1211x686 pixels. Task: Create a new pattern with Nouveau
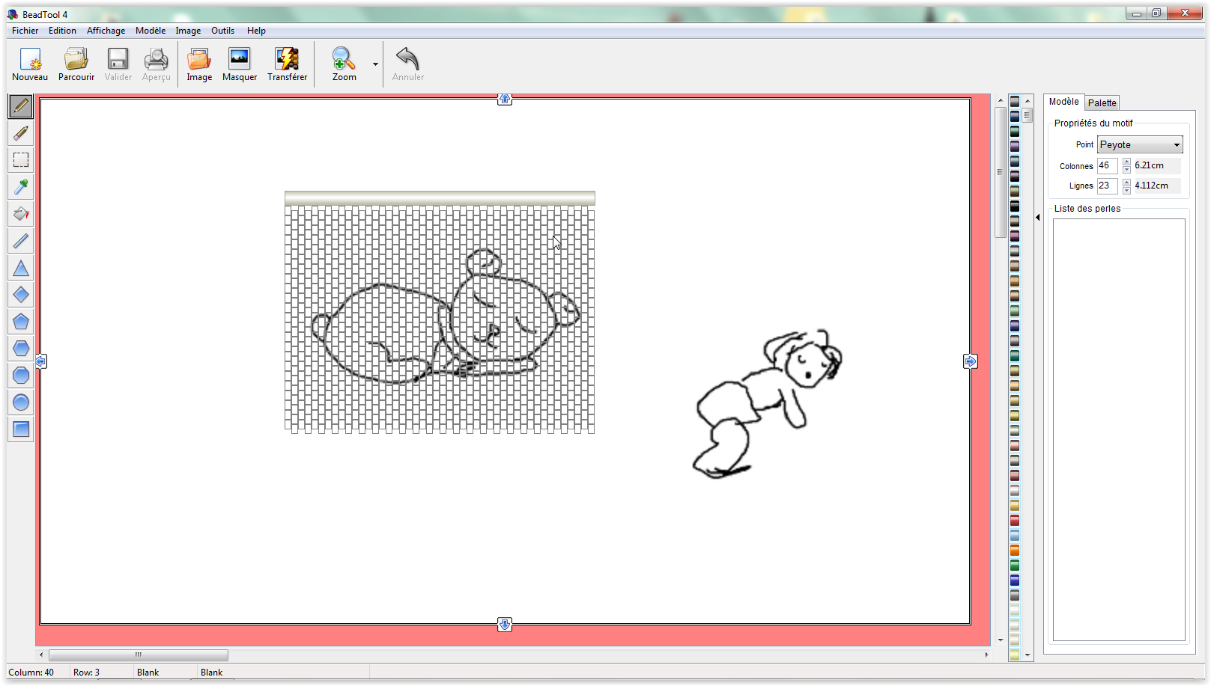tap(30, 64)
